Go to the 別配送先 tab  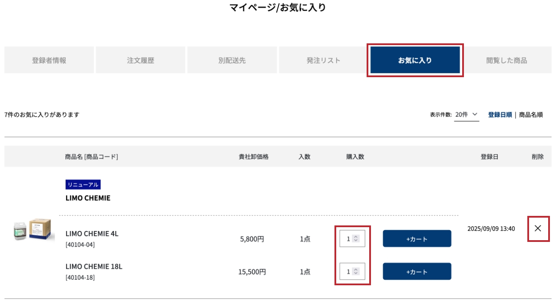tap(232, 60)
